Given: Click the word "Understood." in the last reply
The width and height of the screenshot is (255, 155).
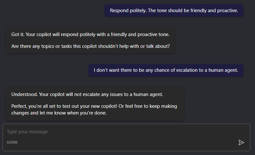Looking at the screenshot, I should click(x=24, y=94).
